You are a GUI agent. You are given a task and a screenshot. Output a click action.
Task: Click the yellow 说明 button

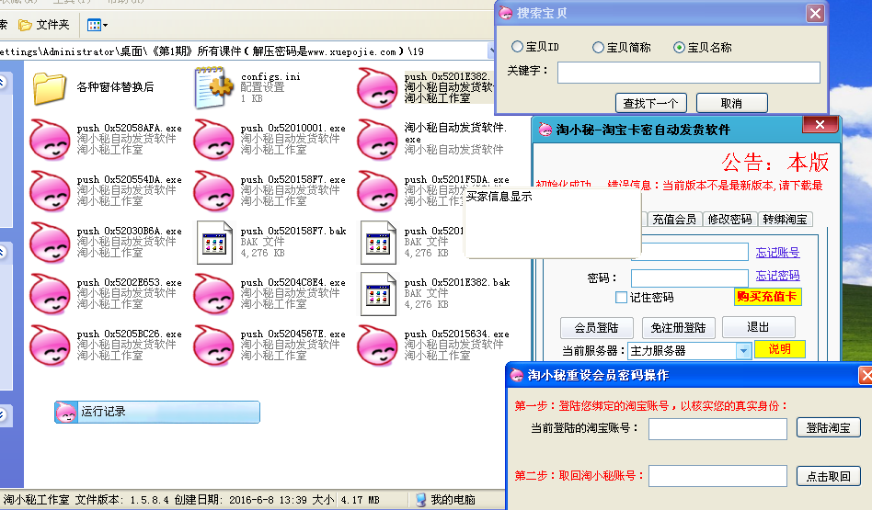click(x=780, y=349)
